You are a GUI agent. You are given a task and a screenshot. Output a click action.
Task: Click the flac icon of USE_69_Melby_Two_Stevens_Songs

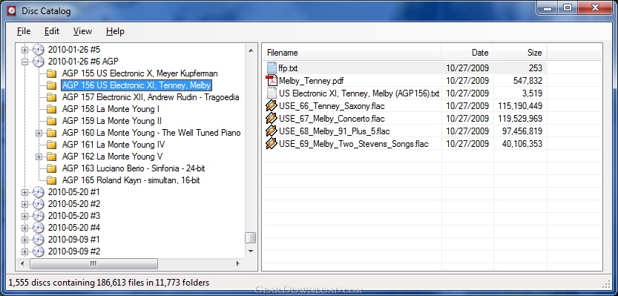click(272, 143)
